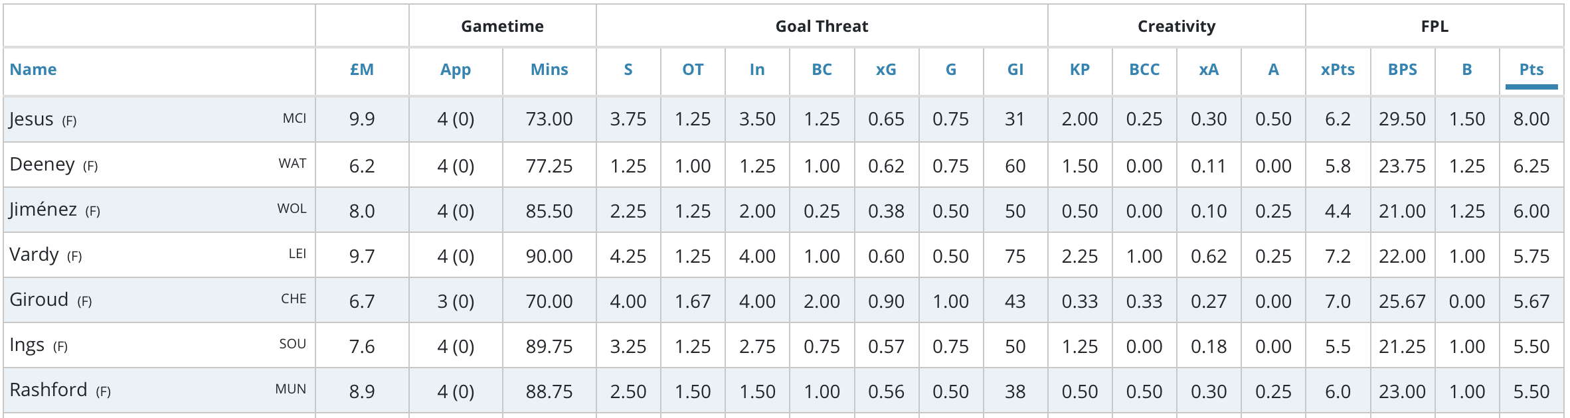Select Giroud in the player list
This screenshot has width=1570, height=418.
point(39,300)
